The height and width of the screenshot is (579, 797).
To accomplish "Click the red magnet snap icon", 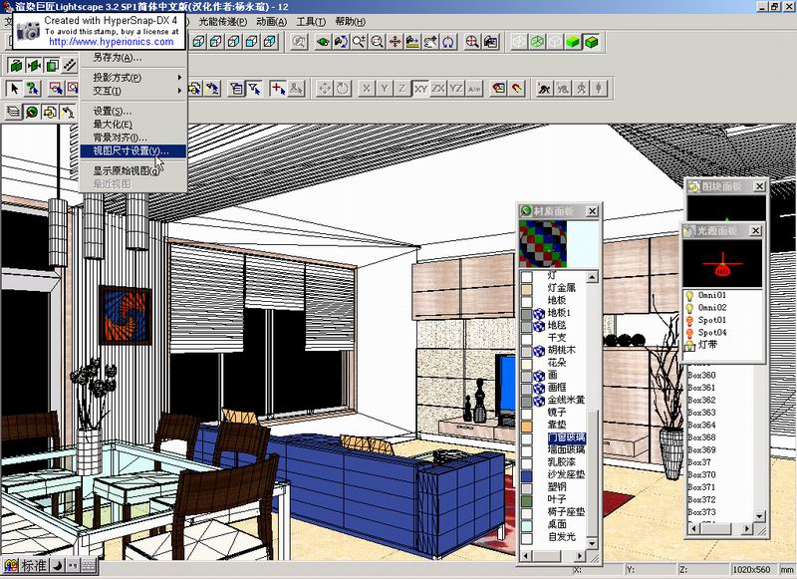I will tap(517, 89).
